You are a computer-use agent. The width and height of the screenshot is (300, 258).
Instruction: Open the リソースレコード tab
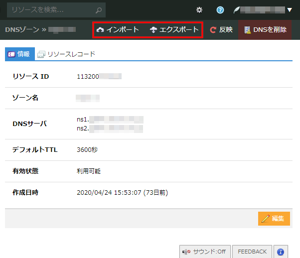(66, 54)
